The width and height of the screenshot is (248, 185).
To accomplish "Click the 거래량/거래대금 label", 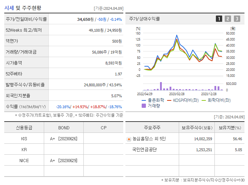I will [21, 52].
